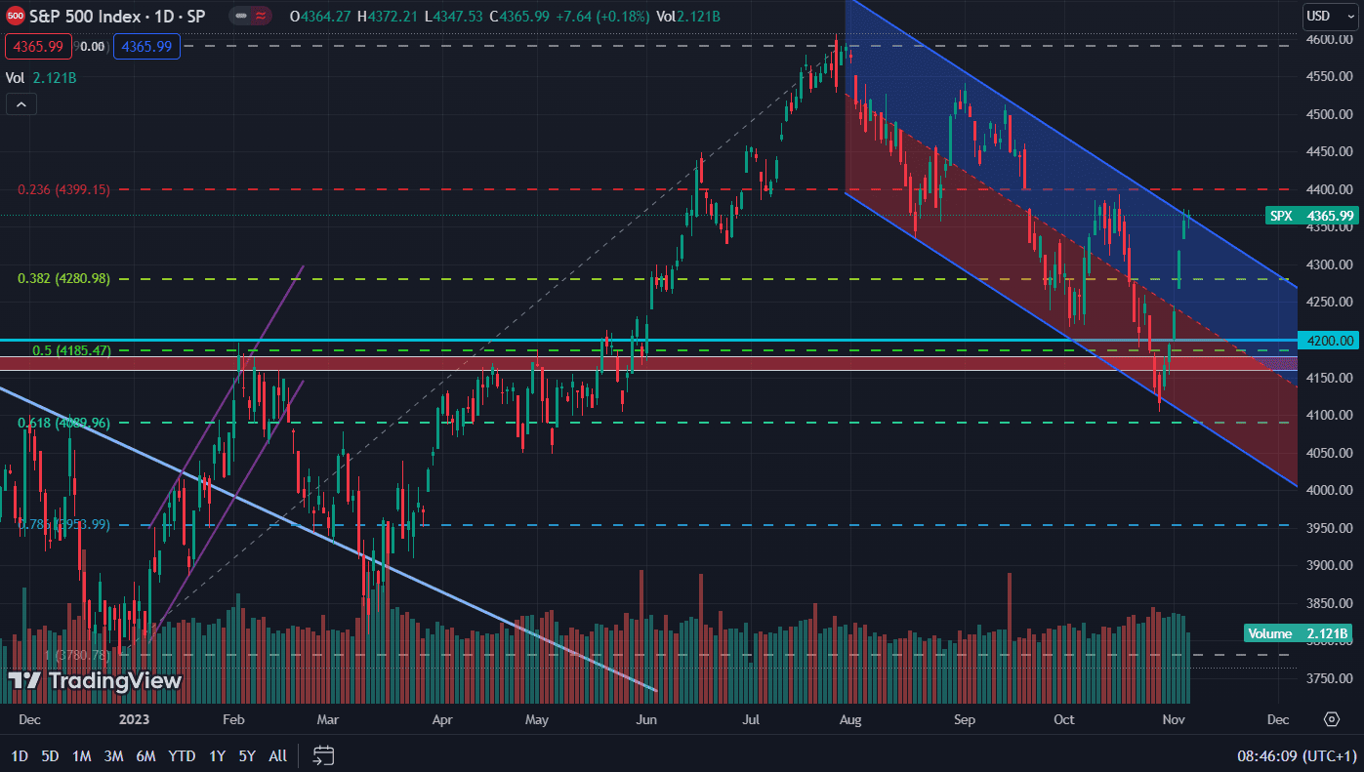Select the 5Y time range
Image resolution: width=1364 pixels, height=772 pixels.
point(247,755)
